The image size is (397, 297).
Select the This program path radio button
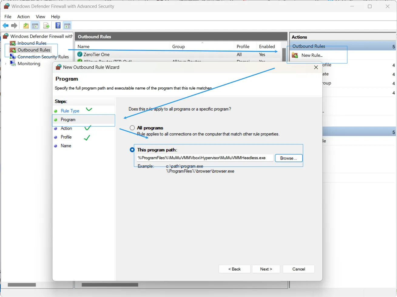[132, 150]
